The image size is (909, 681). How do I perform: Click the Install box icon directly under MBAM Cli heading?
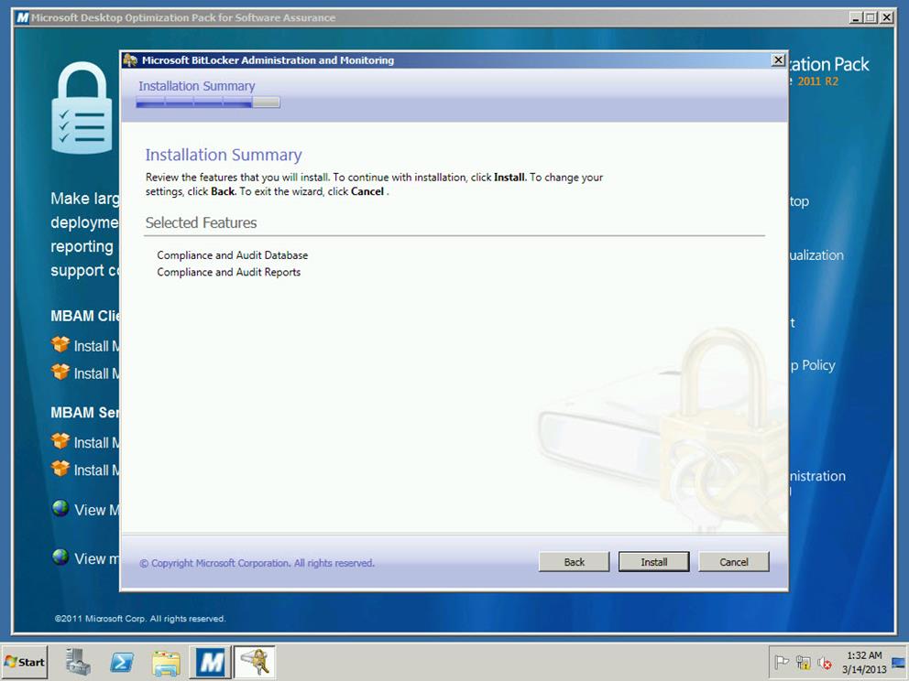point(60,344)
